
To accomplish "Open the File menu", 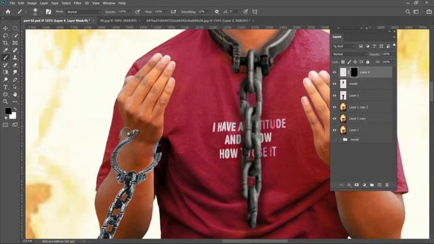I will point(12,3).
